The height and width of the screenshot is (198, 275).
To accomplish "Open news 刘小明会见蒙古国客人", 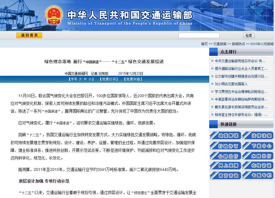I will [231, 84].
